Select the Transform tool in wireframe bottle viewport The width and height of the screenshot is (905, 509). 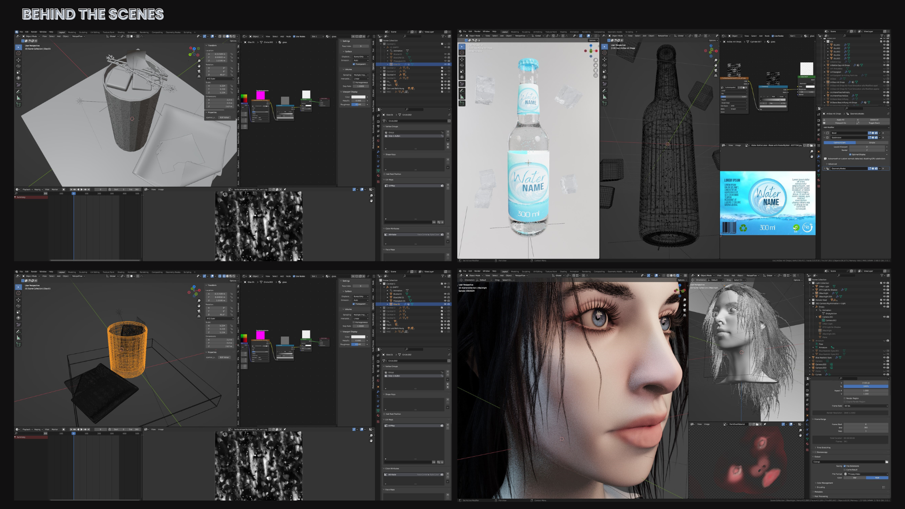point(604,77)
